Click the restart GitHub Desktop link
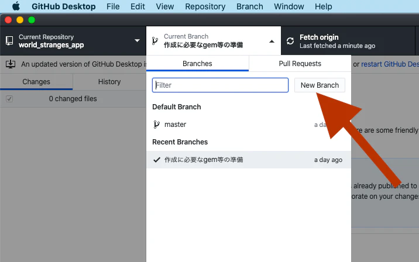Image resolution: width=419 pixels, height=262 pixels. tap(390, 64)
